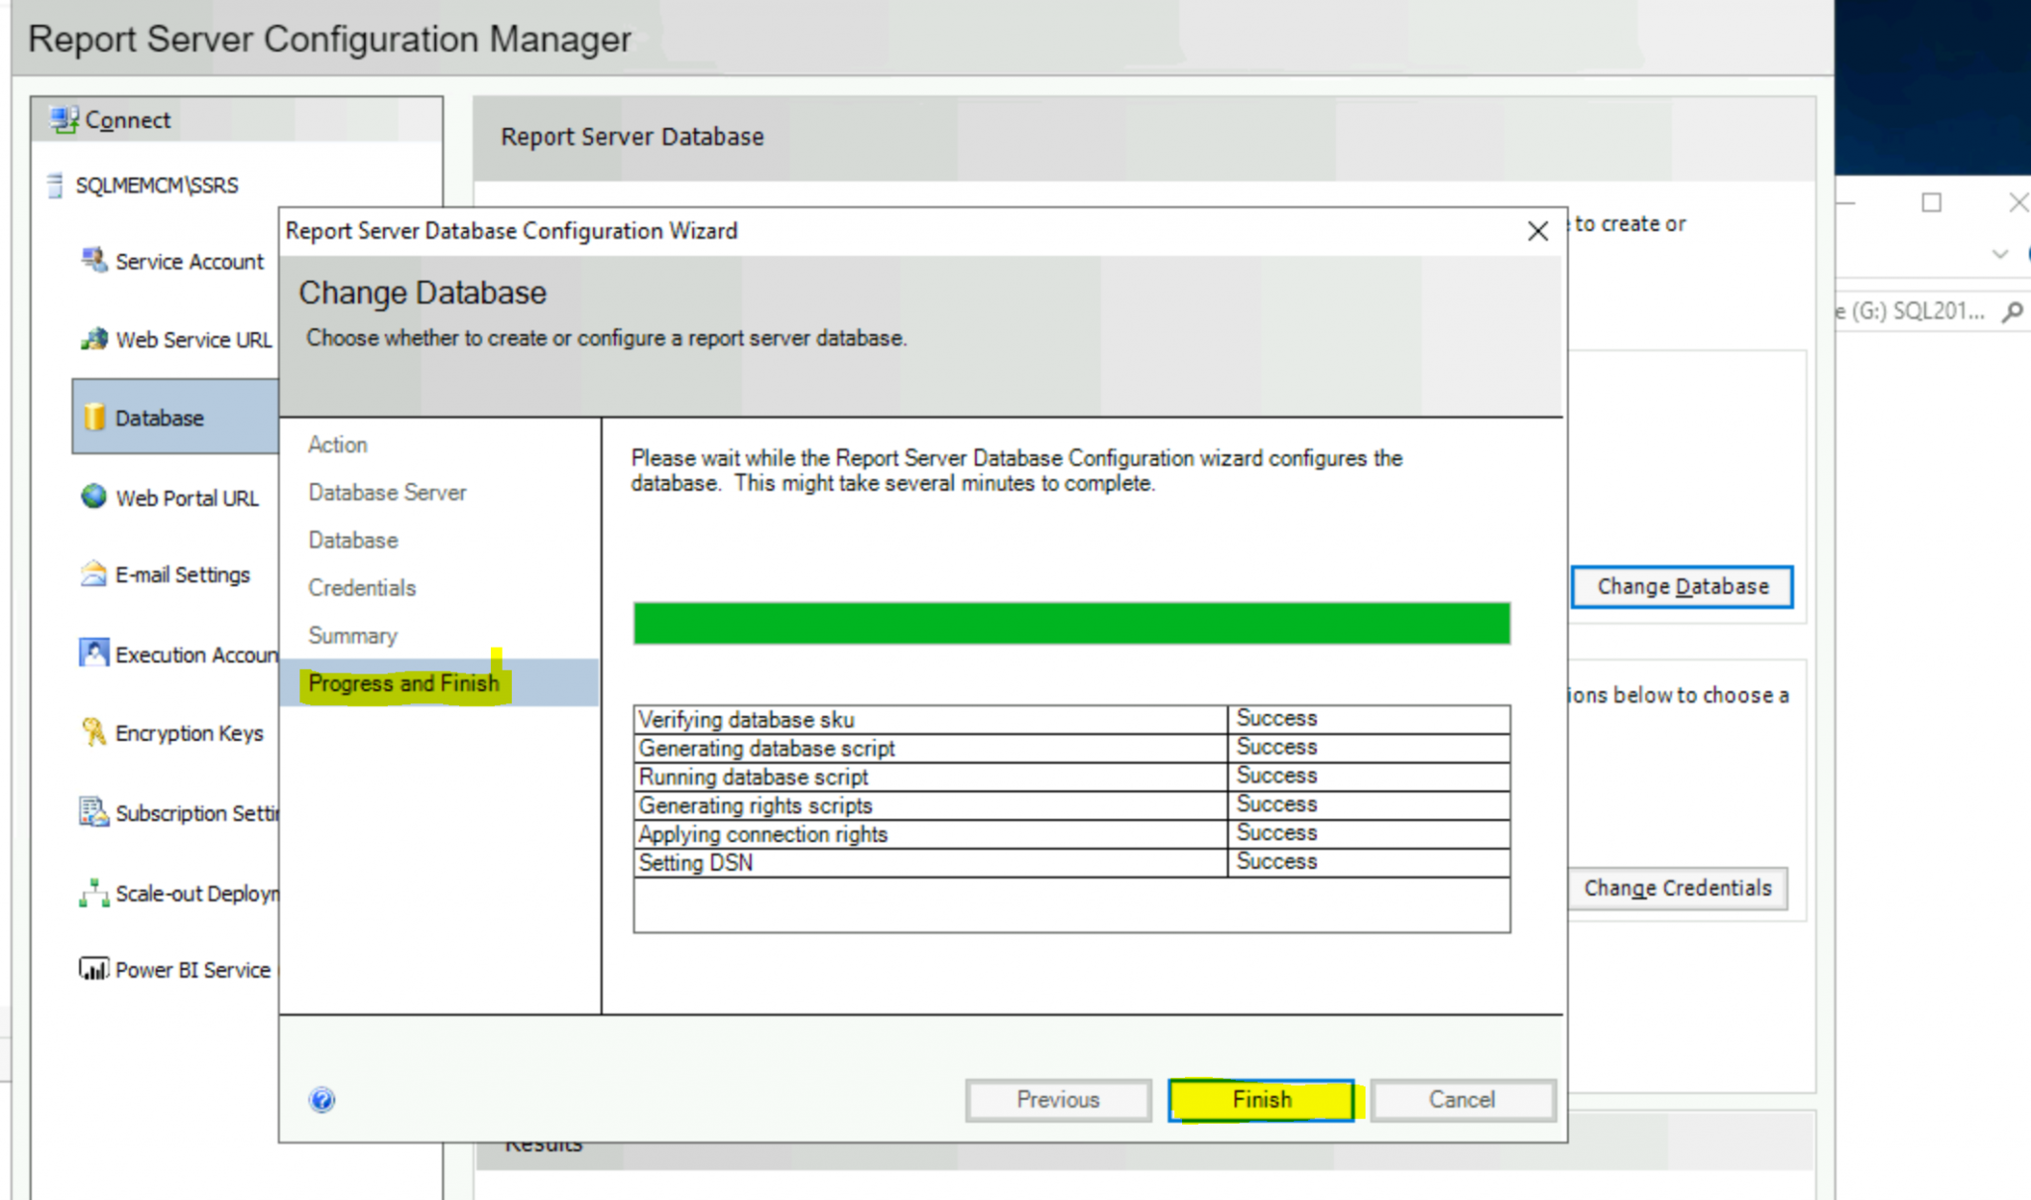
Task: Select the Summary step in wizard
Action: (351, 635)
